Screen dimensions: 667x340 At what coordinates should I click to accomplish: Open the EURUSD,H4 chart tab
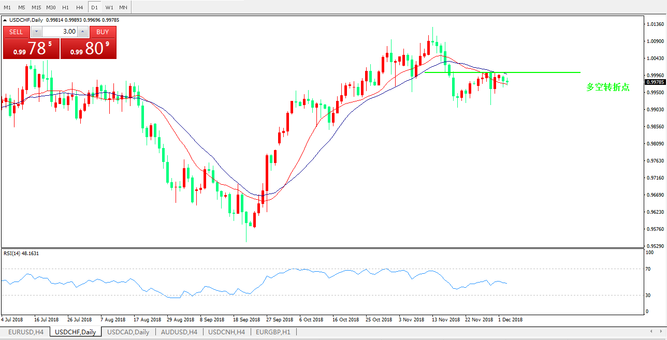[26, 332]
